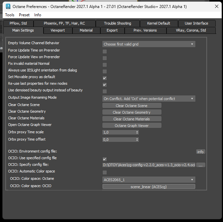The width and height of the screenshot is (223, 222).
Task: Open the VRay, Corona, Std tab
Action: point(191,30)
